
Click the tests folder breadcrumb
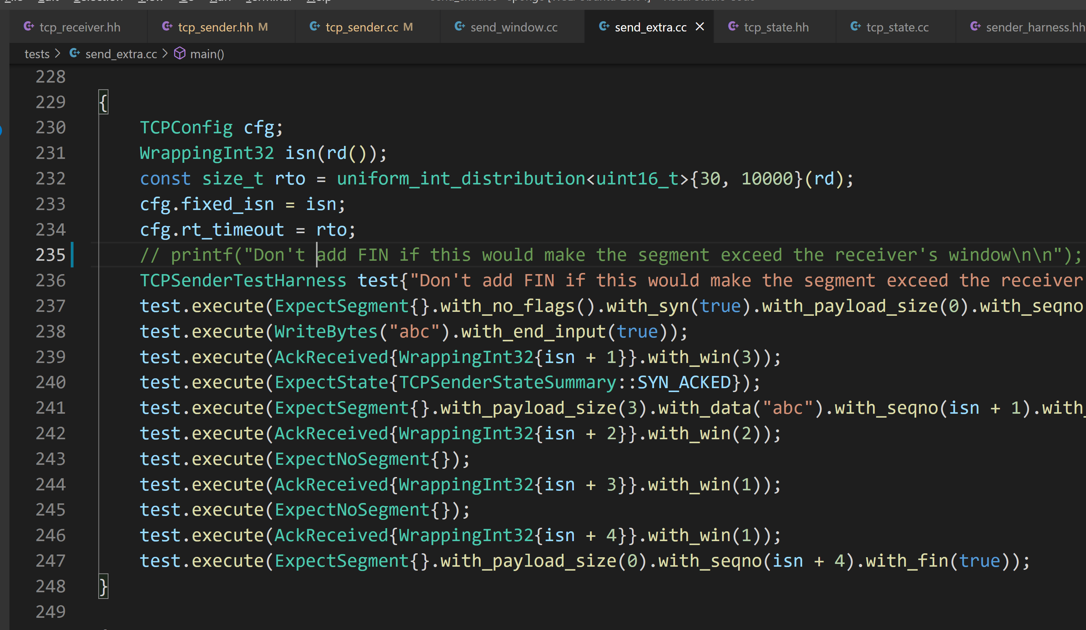click(37, 54)
